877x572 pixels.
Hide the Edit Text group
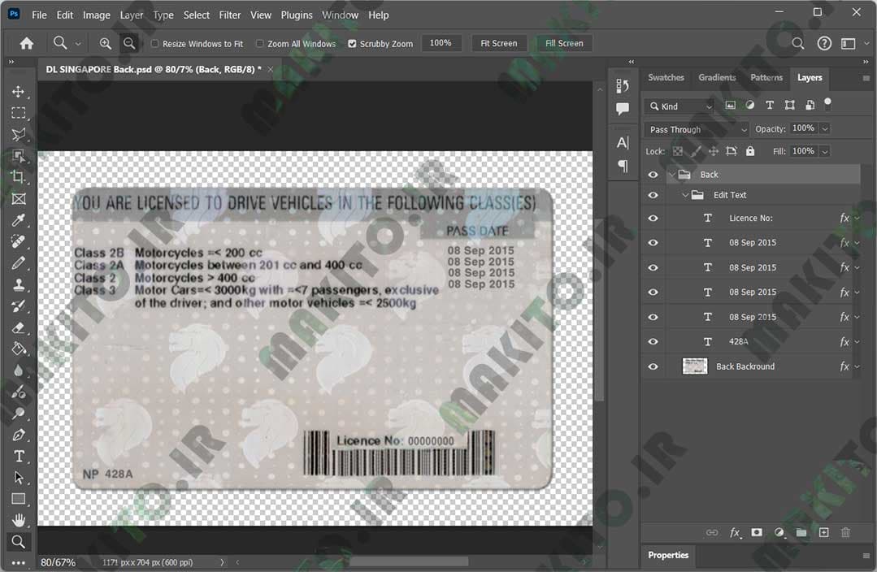pyautogui.click(x=653, y=195)
